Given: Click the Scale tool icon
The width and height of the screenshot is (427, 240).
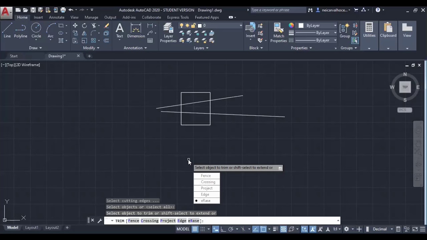Looking at the screenshot, I should click(x=84, y=40).
